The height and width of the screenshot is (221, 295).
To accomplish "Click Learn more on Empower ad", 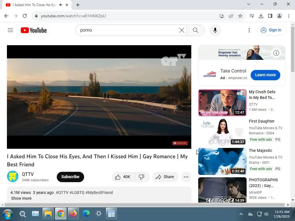I will (265, 75).
